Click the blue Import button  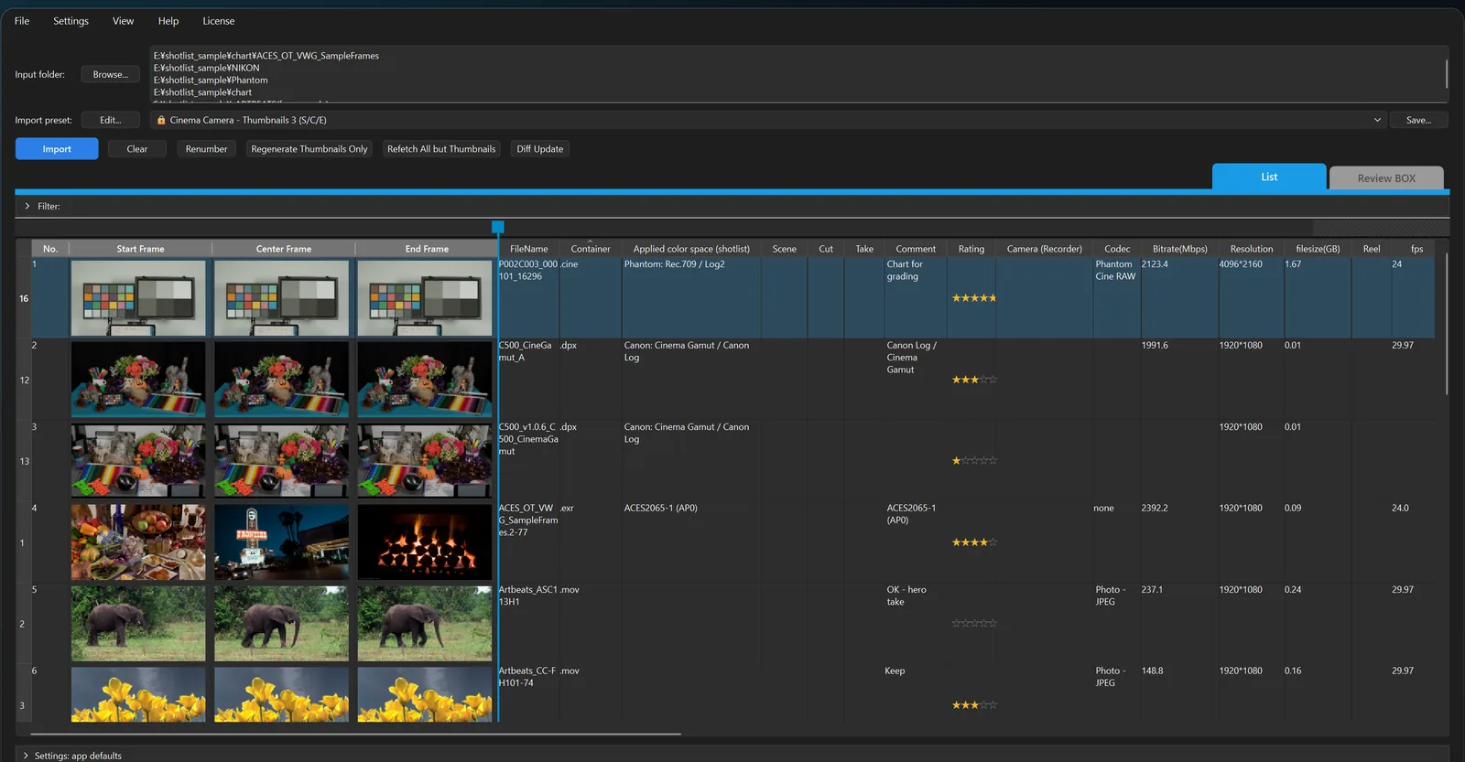(57, 149)
